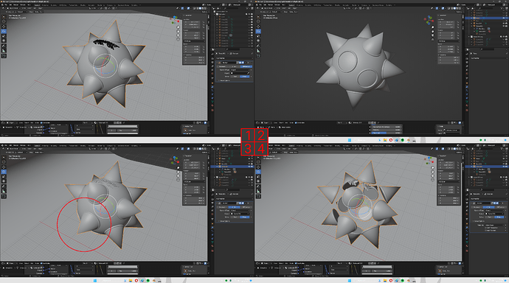
Task: Select the Rotate tool in top-left Blender window
Action: [4, 31]
